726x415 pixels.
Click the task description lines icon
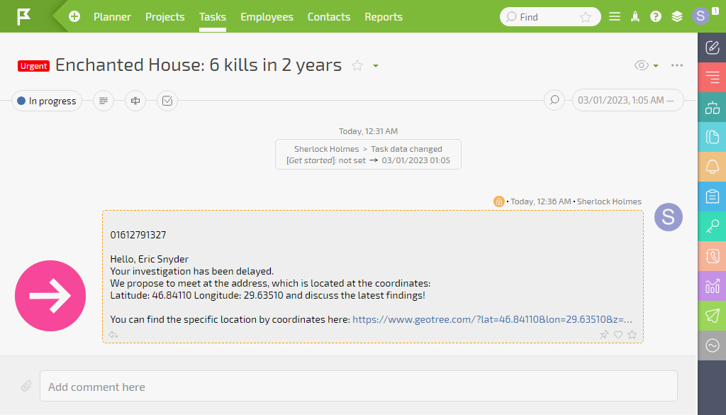pyautogui.click(x=104, y=101)
